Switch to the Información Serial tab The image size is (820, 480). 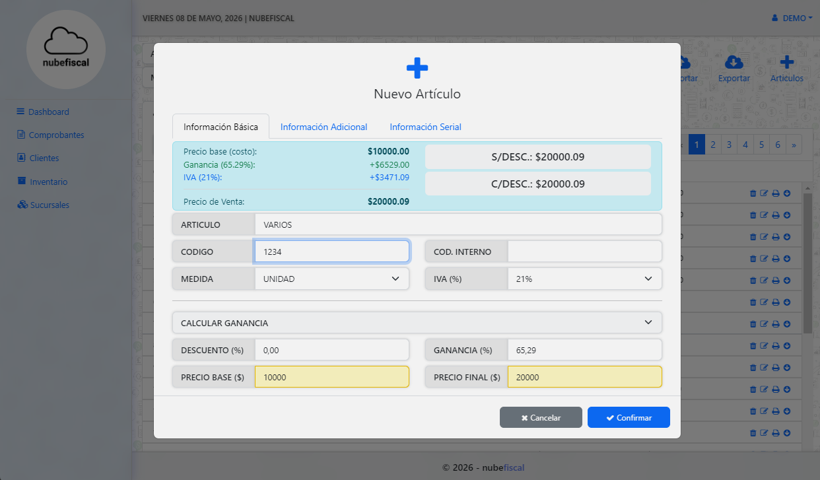[425, 127]
